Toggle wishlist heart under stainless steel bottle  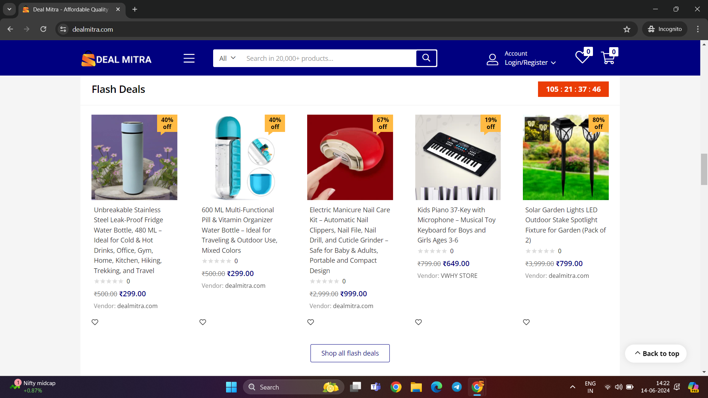click(95, 322)
